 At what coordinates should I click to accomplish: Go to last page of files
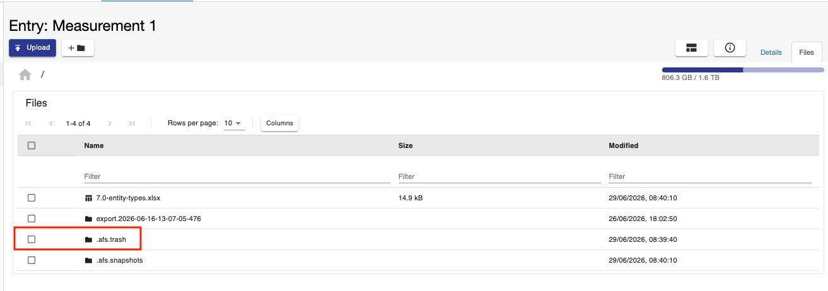pyautogui.click(x=132, y=123)
